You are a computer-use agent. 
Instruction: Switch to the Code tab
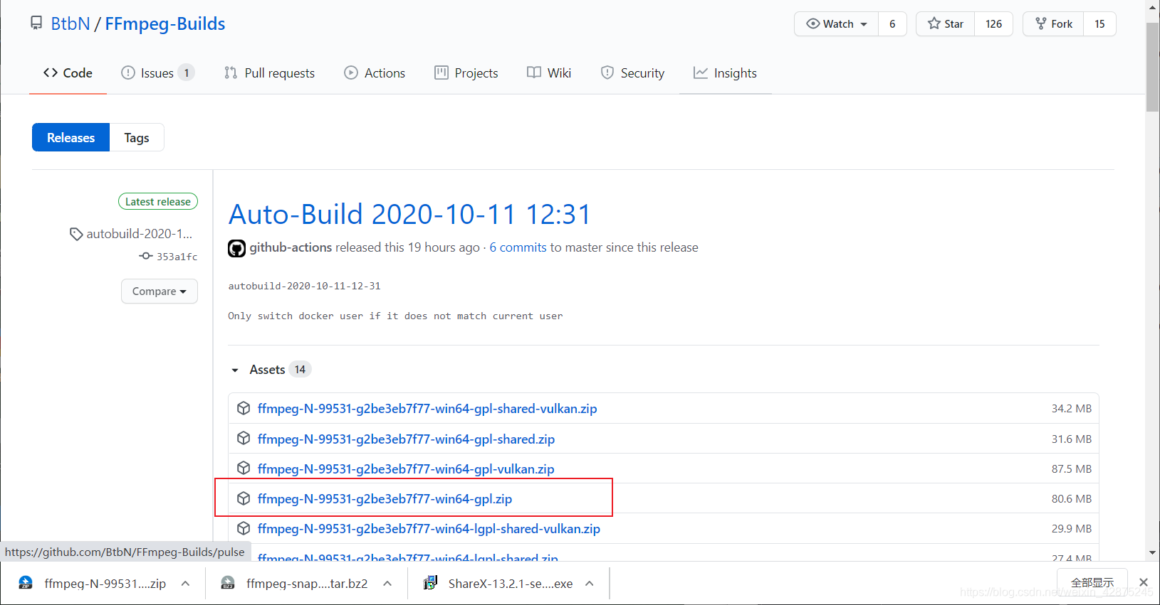point(68,73)
